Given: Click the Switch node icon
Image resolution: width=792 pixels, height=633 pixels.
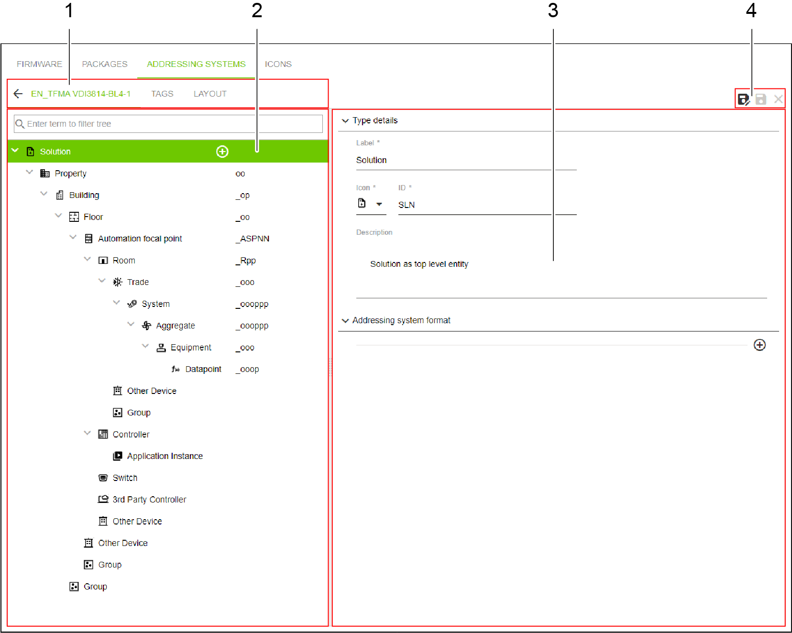Looking at the screenshot, I should click(x=103, y=478).
